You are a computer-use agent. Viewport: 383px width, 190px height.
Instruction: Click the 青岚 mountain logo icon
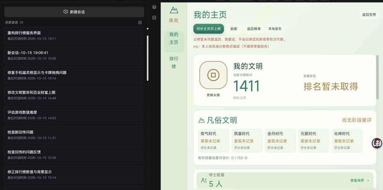click(174, 10)
